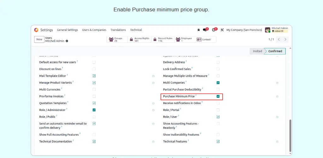Toggle Purchase Minimum Price checkbox
The height and width of the screenshot is (158, 323).
point(218,97)
